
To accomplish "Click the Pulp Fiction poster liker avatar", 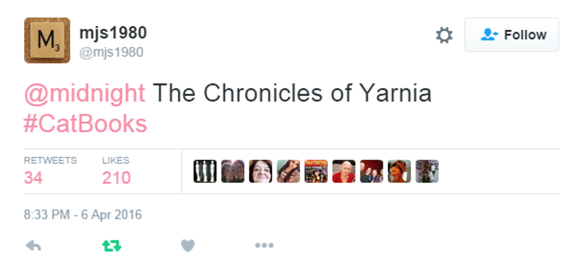I will pos(316,172).
